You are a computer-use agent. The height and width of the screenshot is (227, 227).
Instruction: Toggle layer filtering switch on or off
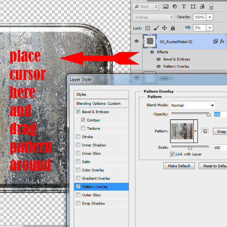click(x=211, y=7)
